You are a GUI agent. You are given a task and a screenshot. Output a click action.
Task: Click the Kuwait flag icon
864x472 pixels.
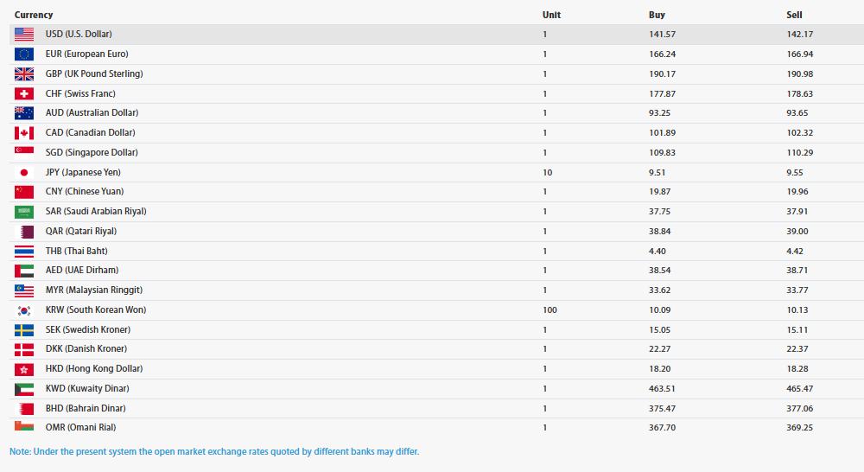pyautogui.click(x=24, y=389)
